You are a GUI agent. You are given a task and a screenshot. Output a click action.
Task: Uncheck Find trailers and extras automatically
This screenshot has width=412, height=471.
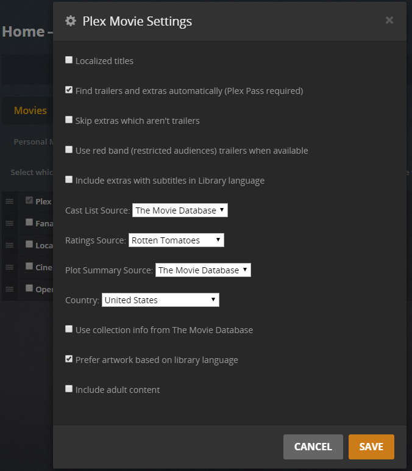(69, 90)
